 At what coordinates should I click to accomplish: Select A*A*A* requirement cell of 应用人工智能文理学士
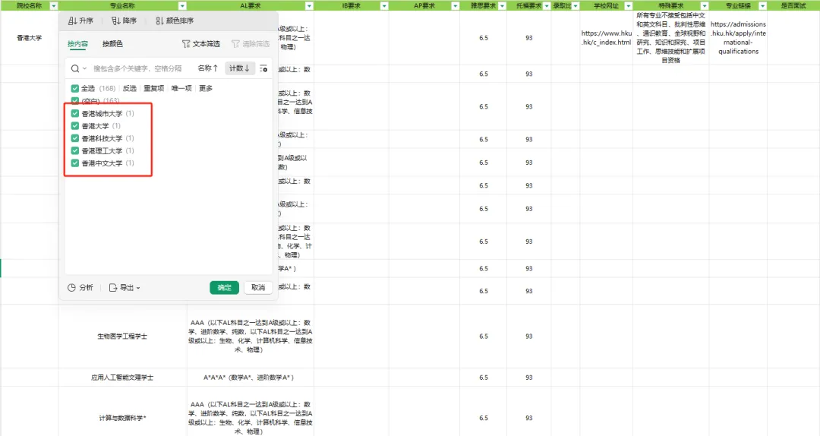[x=250, y=378]
